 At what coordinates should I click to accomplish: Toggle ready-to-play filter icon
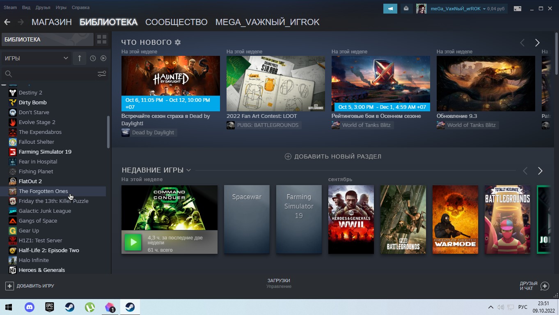pos(103,58)
